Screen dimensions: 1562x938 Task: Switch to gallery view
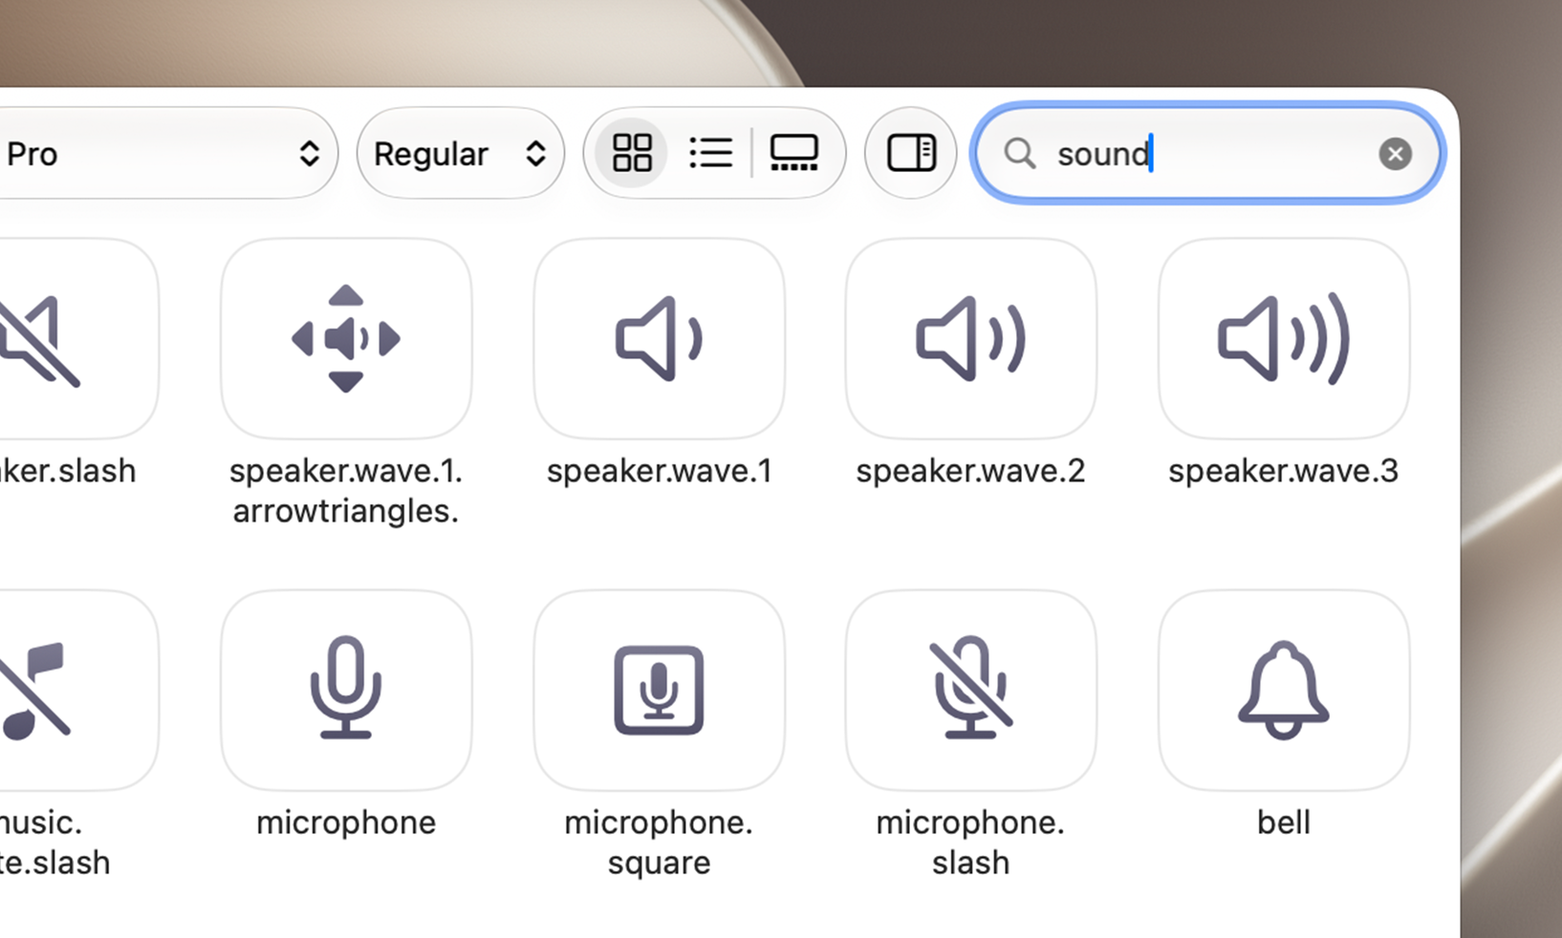pos(794,153)
